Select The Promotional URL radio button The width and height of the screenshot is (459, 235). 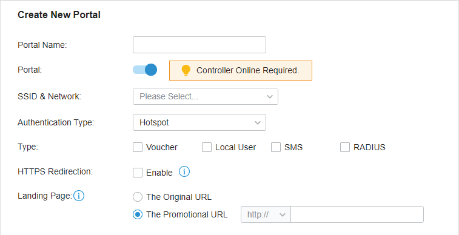point(138,214)
